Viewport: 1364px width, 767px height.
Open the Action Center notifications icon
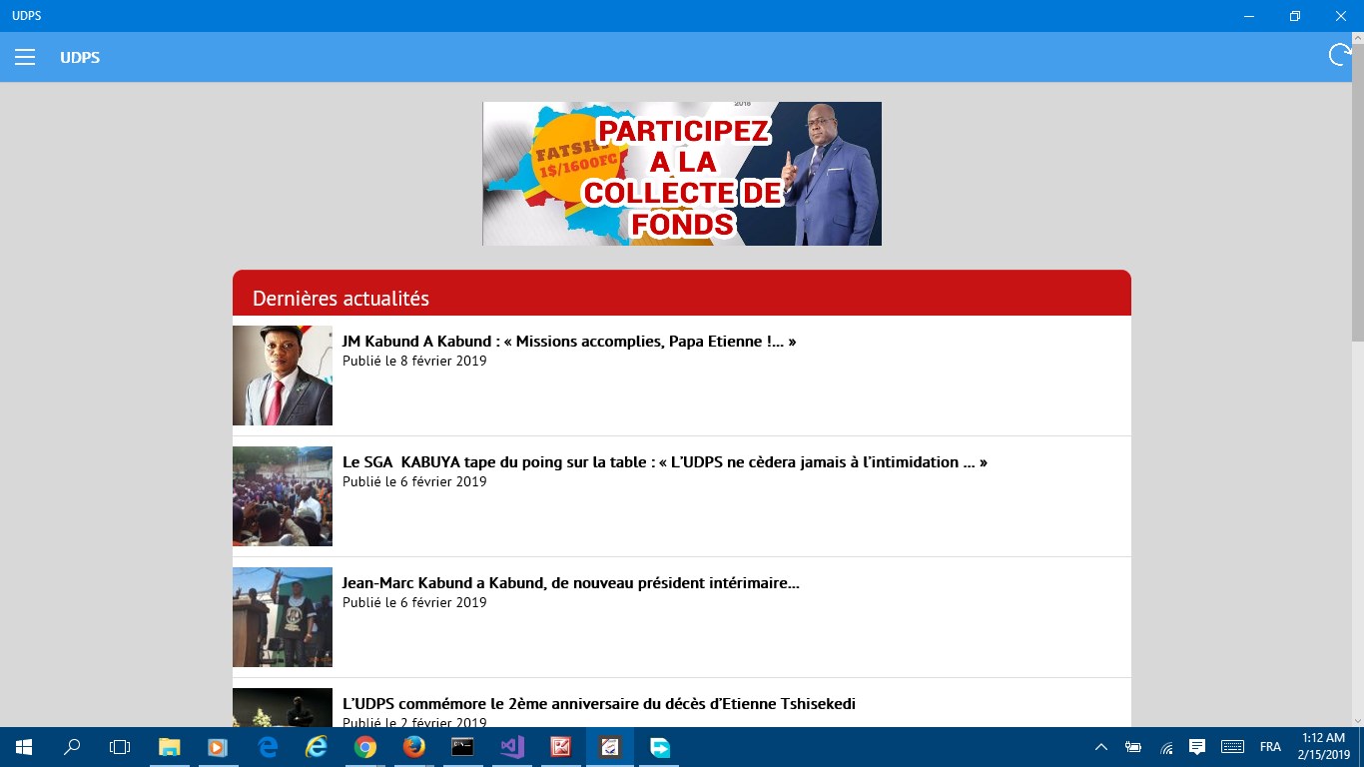coord(1197,747)
